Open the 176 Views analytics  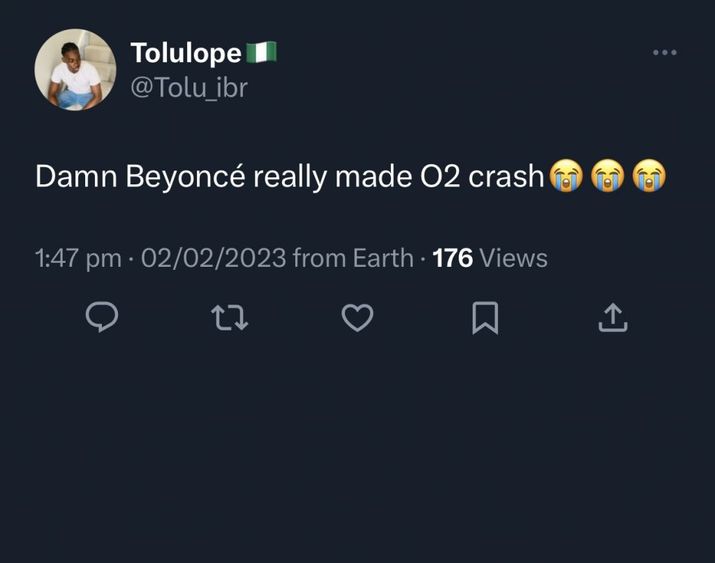pyautogui.click(x=490, y=258)
